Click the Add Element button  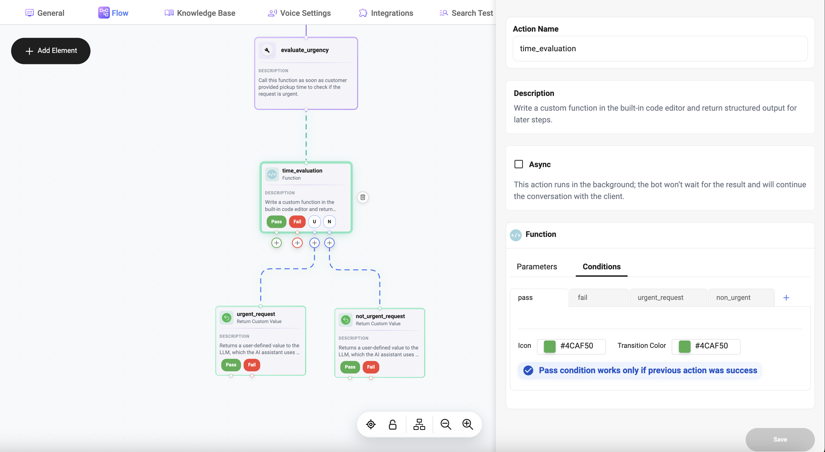pyautogui.click(x=51, y=51)
